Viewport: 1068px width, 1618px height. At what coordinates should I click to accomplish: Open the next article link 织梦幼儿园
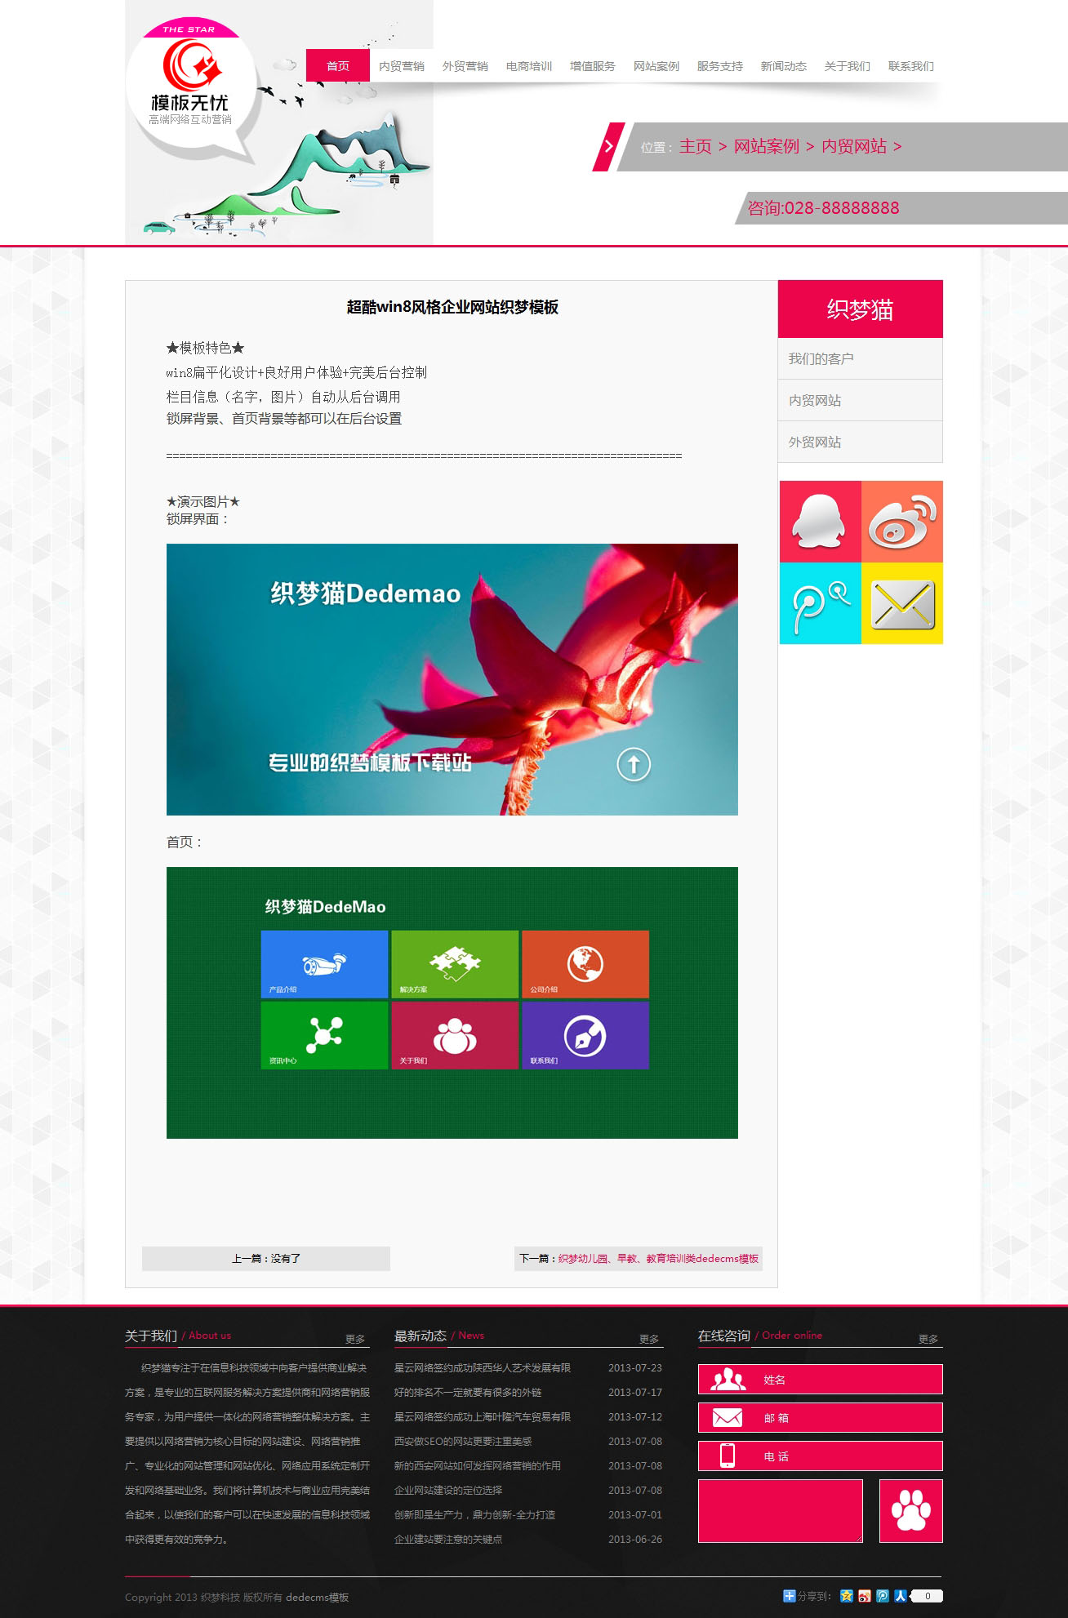point(658,1259)
